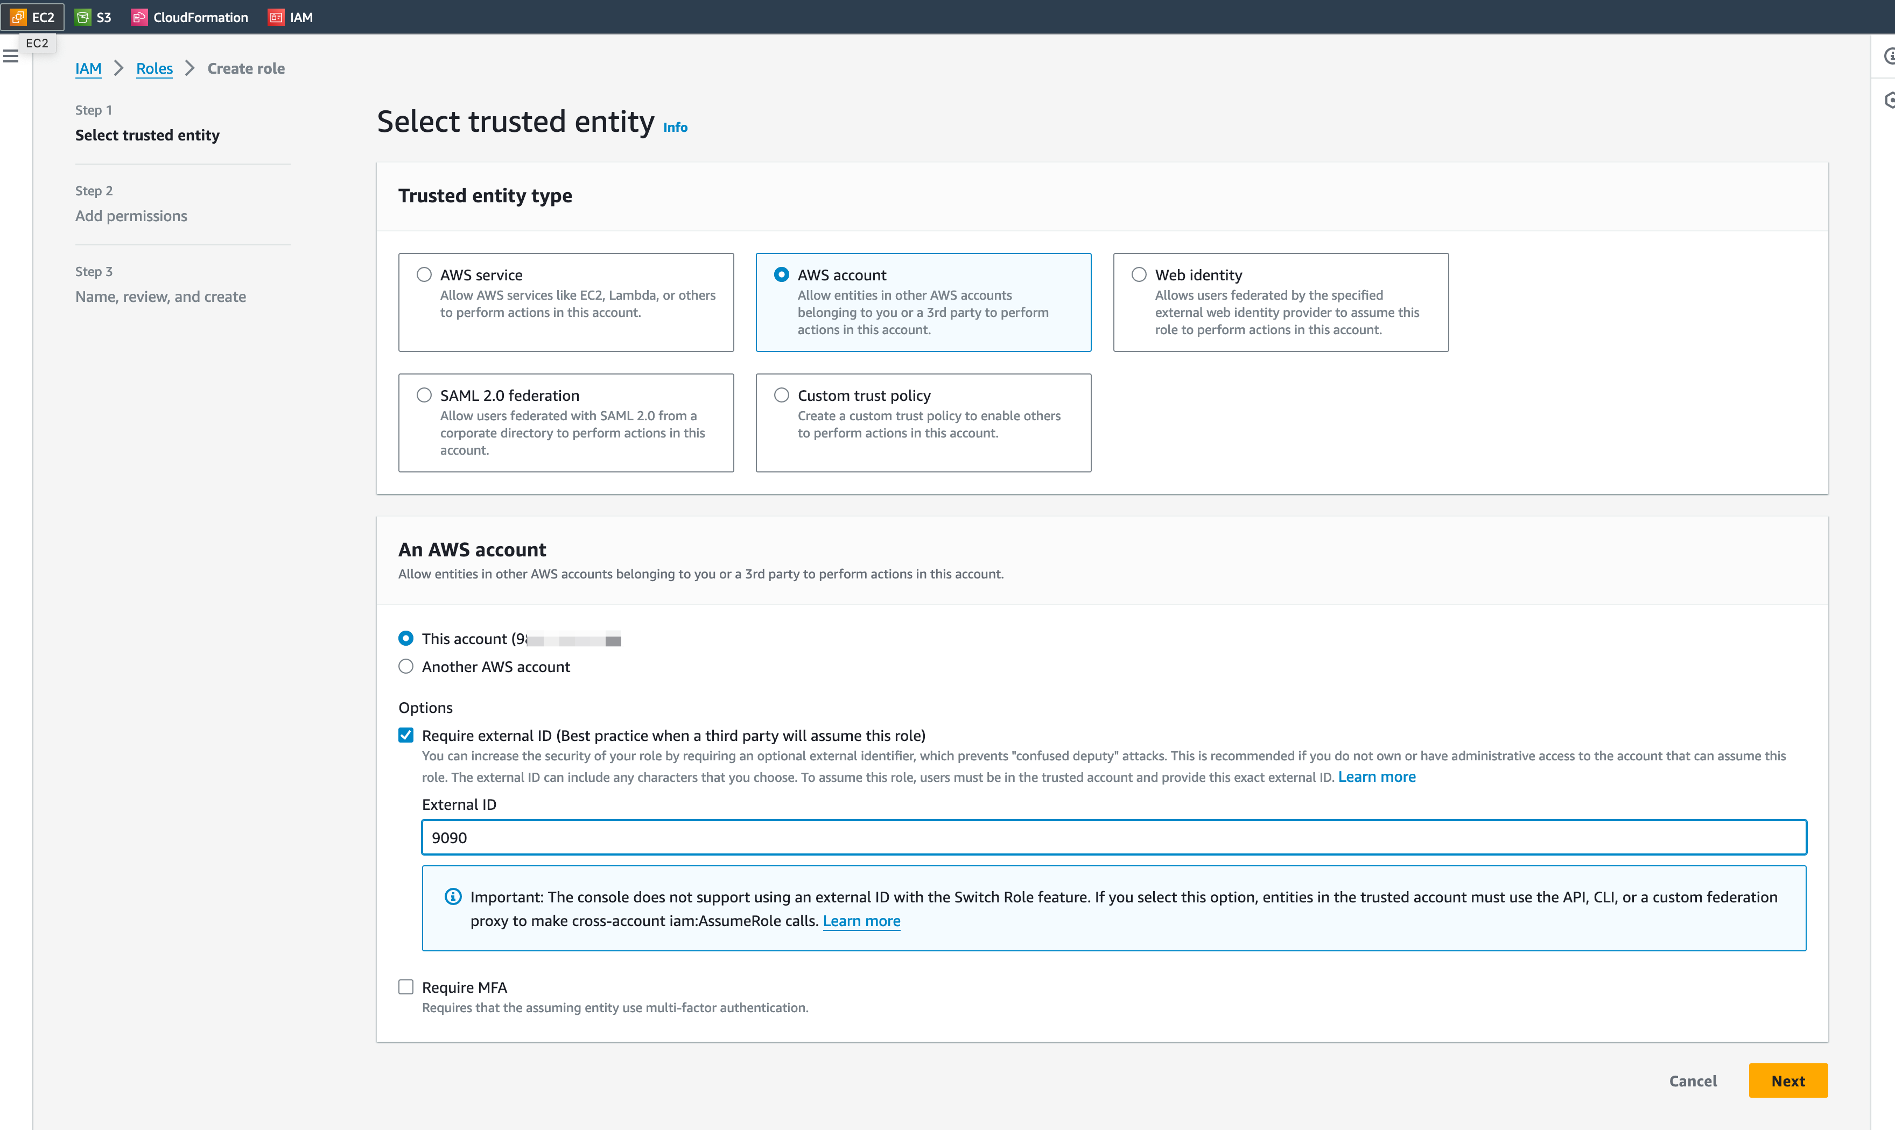Screen dimensions: 1895x1130
Task: Click Cancel to abandon role creation
Action: pos(1693,1080)
